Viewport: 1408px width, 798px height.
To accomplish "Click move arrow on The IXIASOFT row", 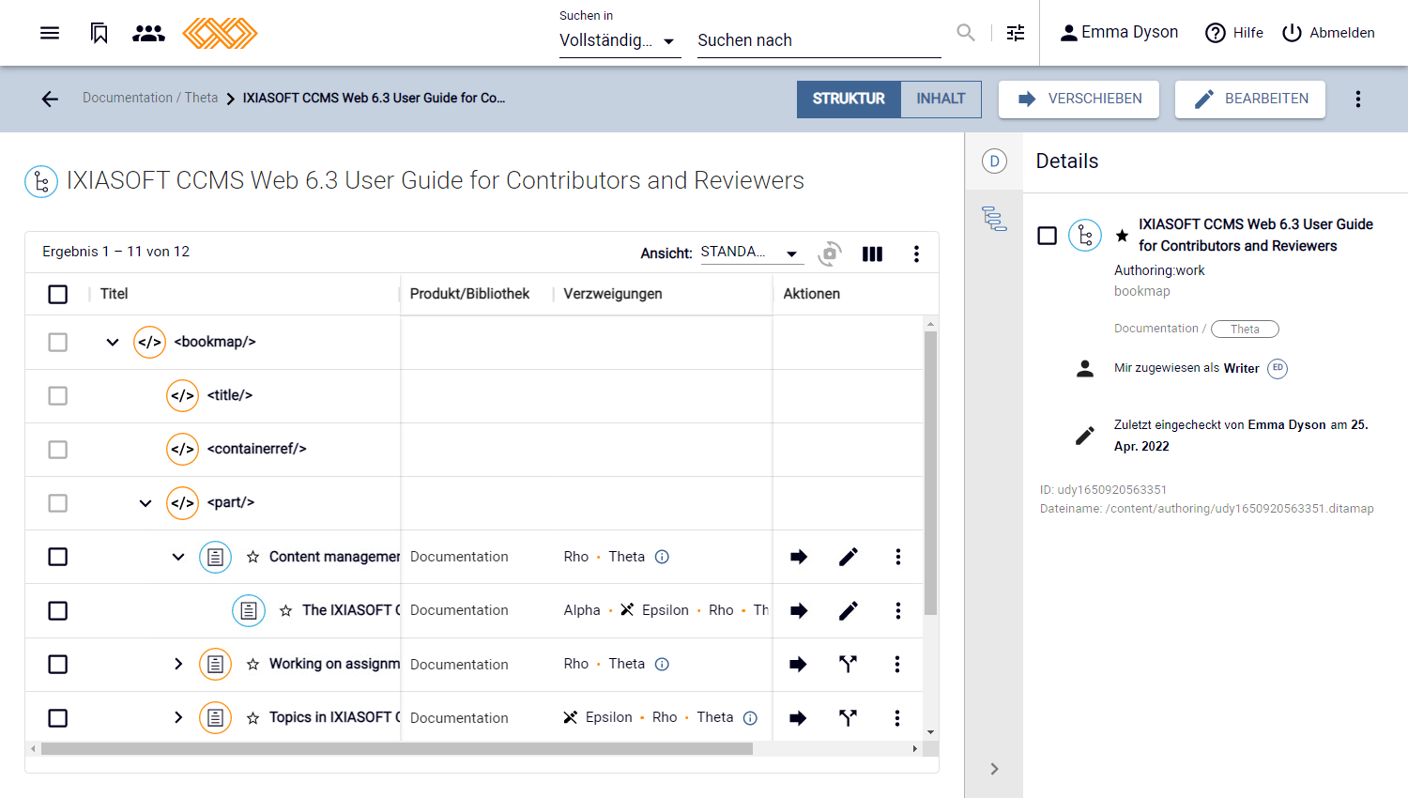I will [x=799, y=611].
